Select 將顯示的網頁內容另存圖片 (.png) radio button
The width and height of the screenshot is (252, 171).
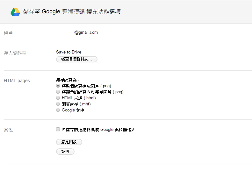pos(58,92)
